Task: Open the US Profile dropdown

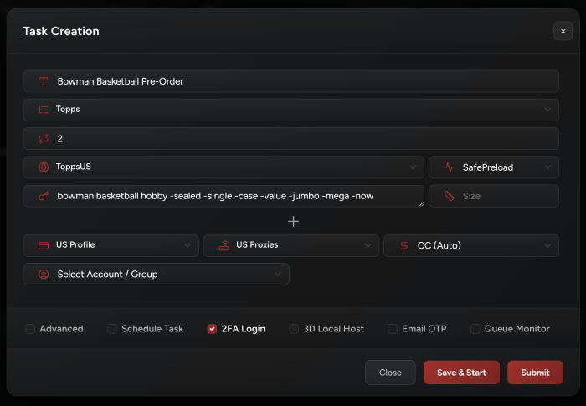Action: tap(111, 245)
